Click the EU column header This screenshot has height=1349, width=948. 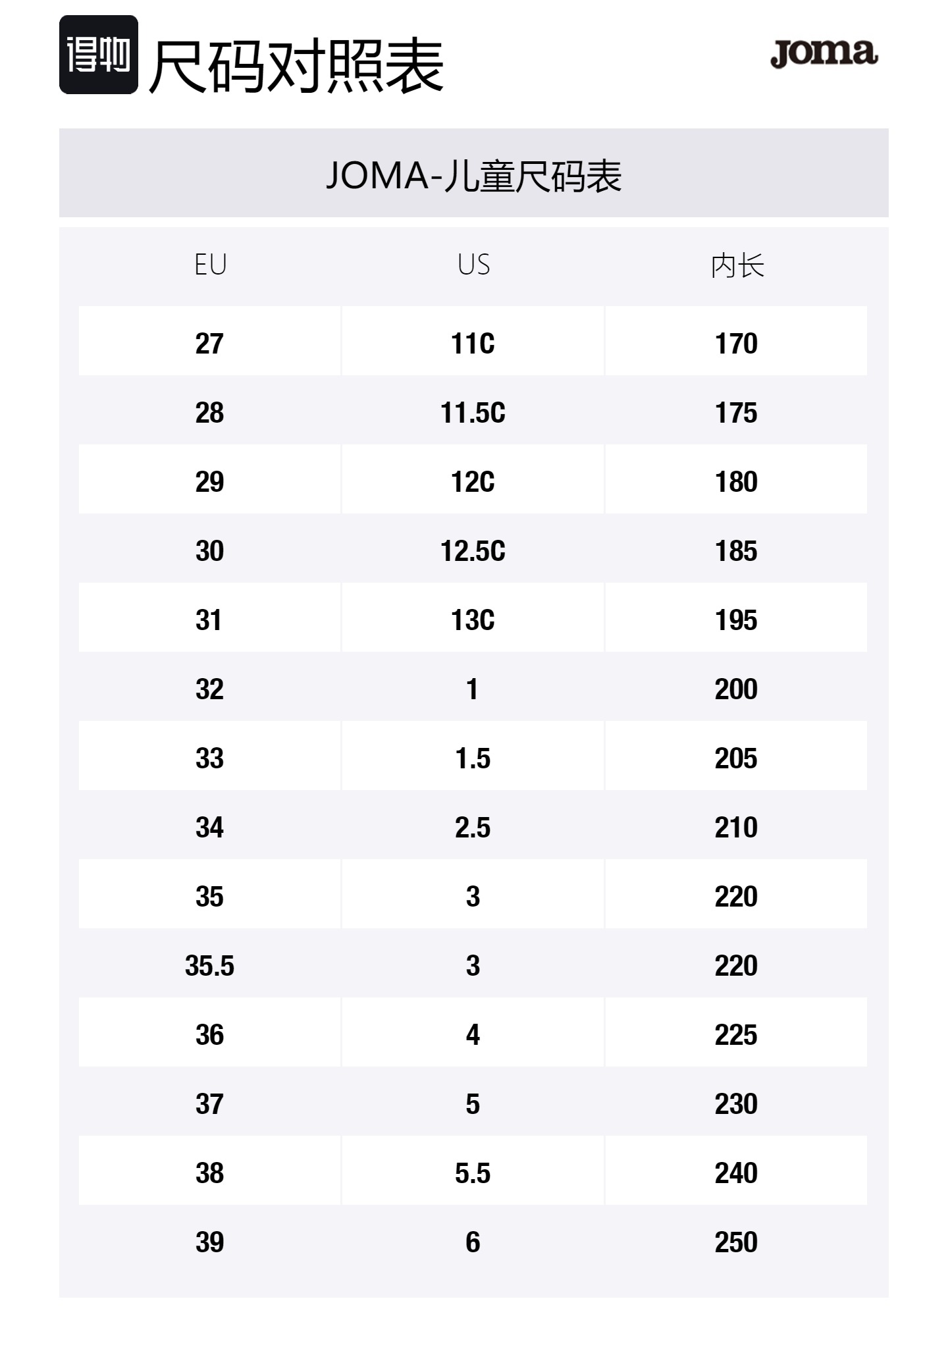pos(211,265)
